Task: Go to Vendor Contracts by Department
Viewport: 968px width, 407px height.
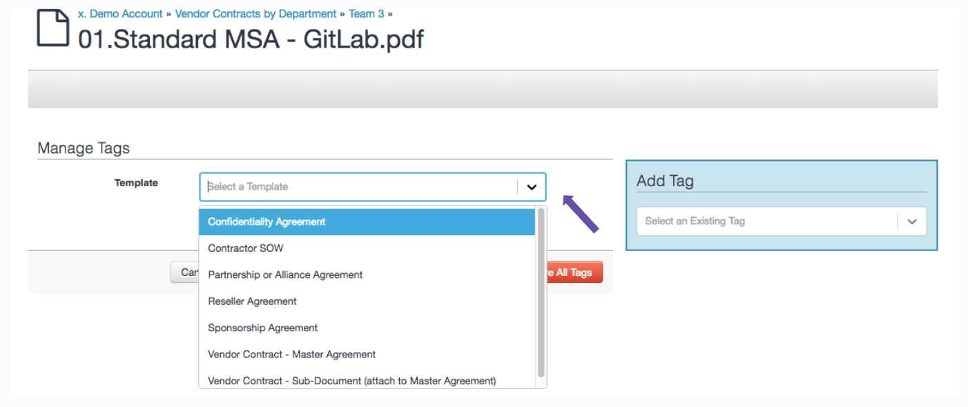Action: [255, 14]
